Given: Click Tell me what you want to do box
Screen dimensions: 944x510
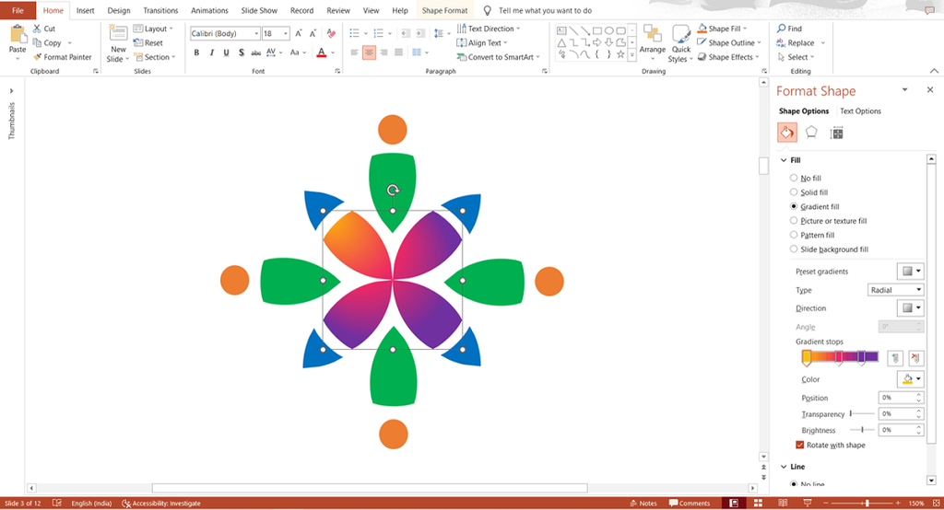Looking at the screenshot, I should coord(545,10).
